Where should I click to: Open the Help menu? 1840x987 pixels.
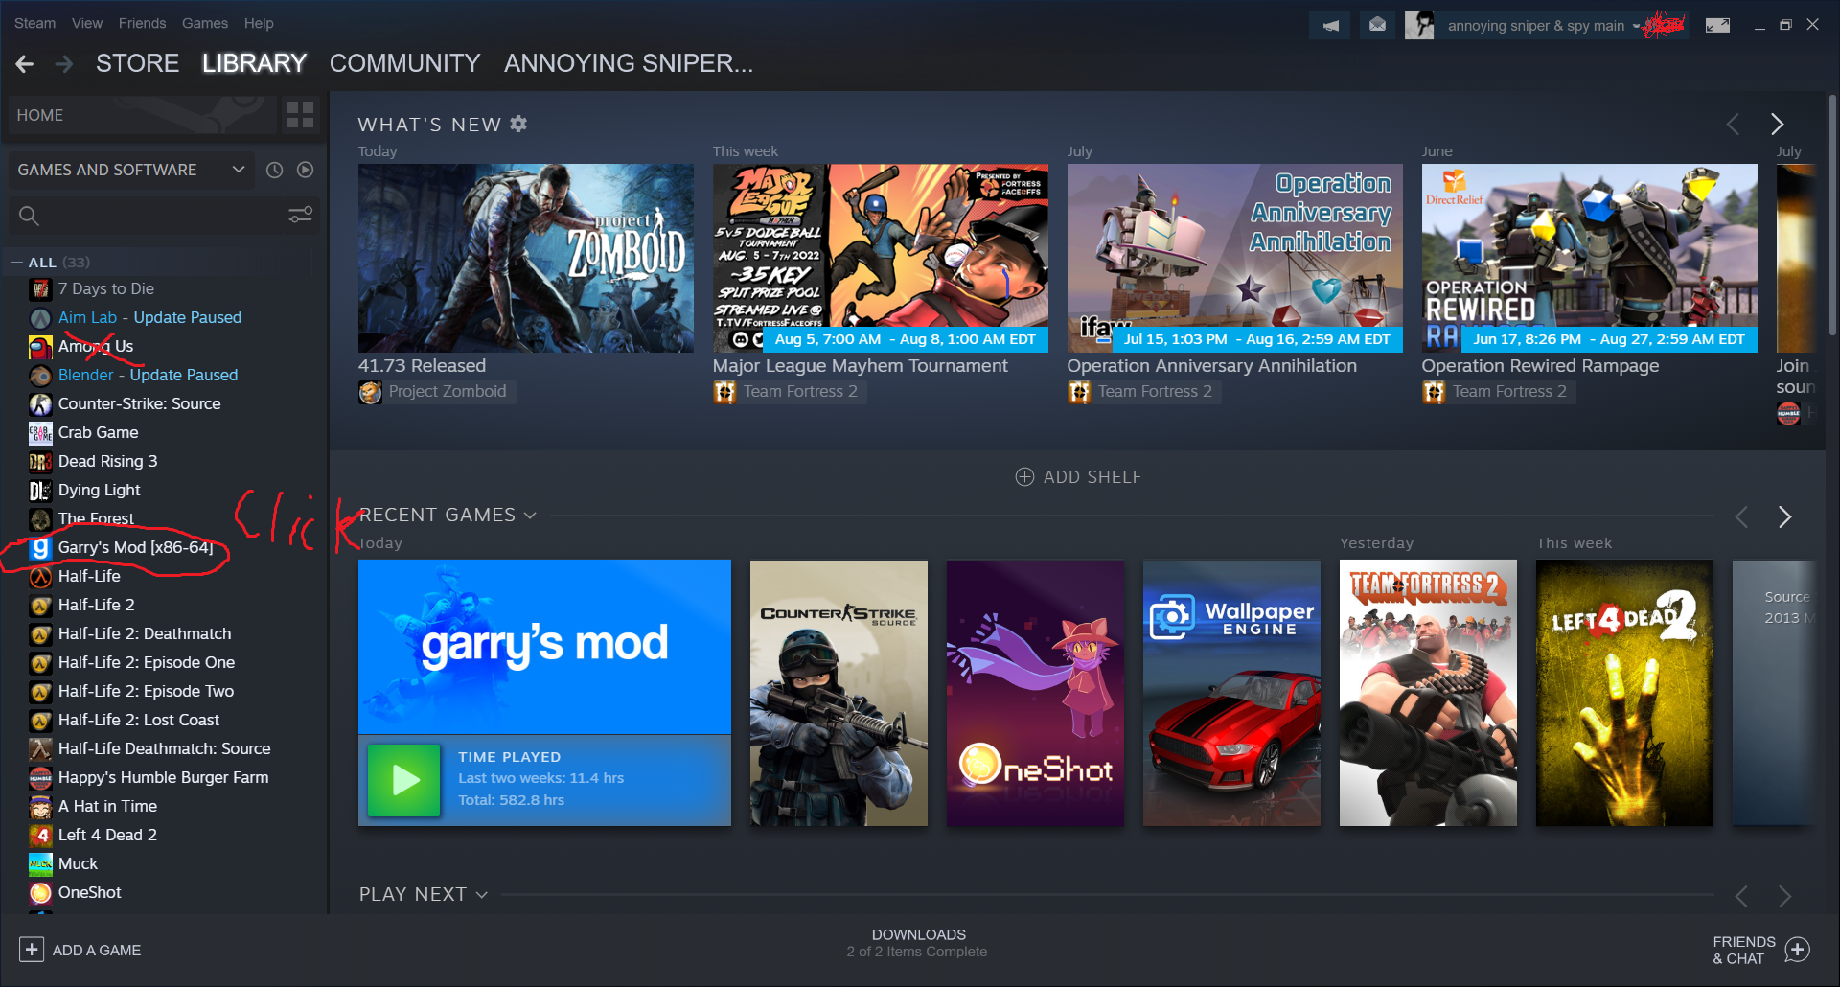[259, 23]
